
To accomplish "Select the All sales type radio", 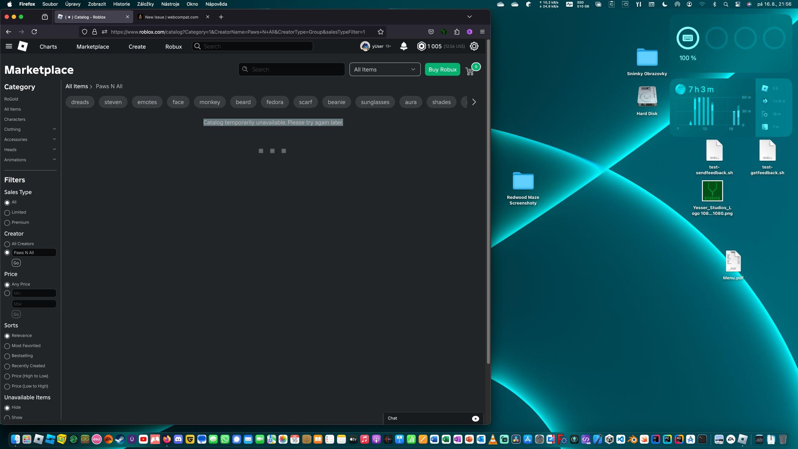I will click(7, 202).
